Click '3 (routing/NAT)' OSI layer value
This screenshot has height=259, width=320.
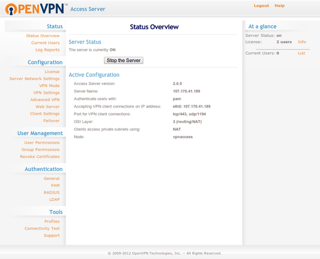pos(187,121)
